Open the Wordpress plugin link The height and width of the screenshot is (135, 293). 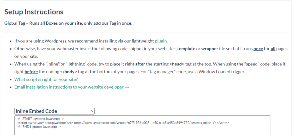(161, 41)
